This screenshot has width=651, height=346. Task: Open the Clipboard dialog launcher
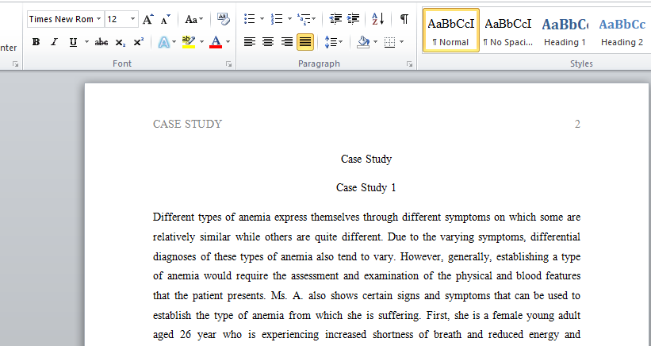(x=15, y=64)
